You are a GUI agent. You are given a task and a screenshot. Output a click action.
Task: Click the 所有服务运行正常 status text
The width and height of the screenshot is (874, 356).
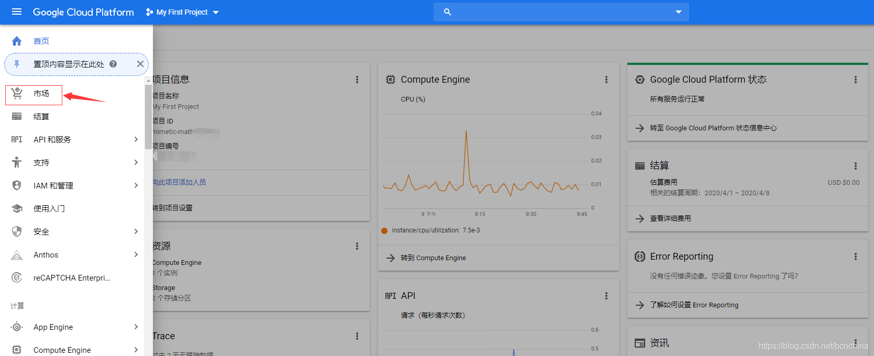(x=677, y=99)
